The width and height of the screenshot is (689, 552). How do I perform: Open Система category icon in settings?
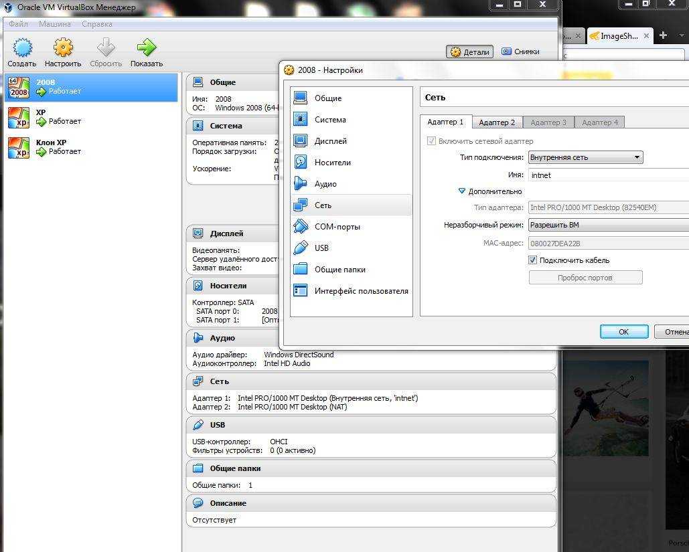coord(301,120)
